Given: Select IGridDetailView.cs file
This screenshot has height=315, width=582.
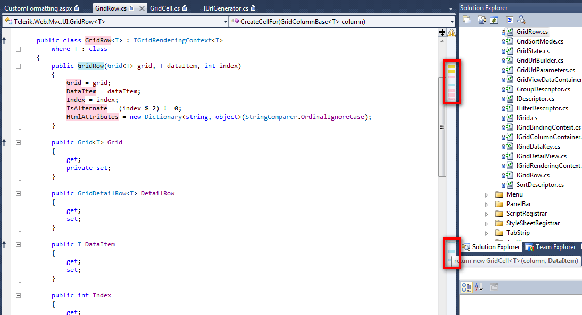Looking at the screenshot, I should point(541,156).
